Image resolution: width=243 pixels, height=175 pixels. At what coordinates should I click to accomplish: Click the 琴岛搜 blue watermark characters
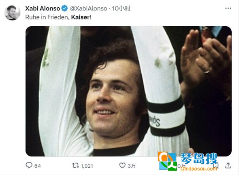(x=199, y=158)
